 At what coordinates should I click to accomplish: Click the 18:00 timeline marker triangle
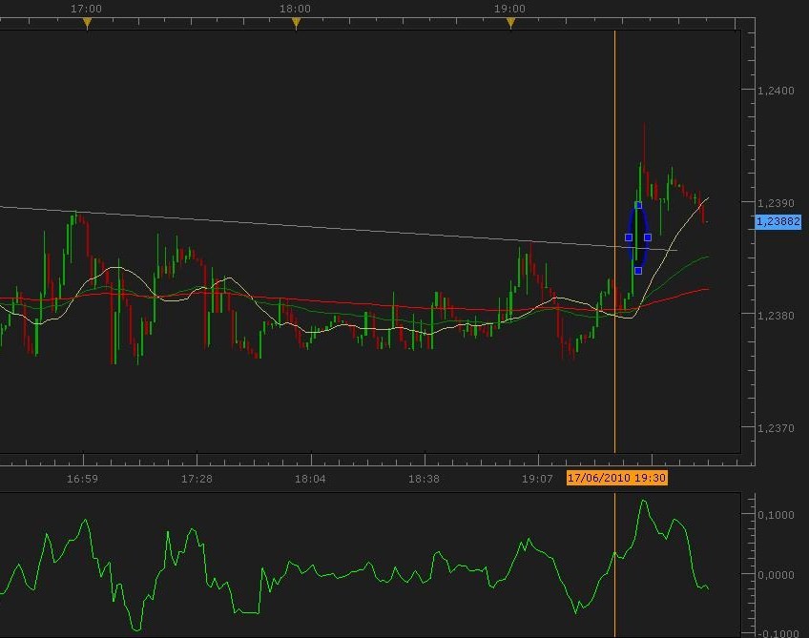coord(296,23)
